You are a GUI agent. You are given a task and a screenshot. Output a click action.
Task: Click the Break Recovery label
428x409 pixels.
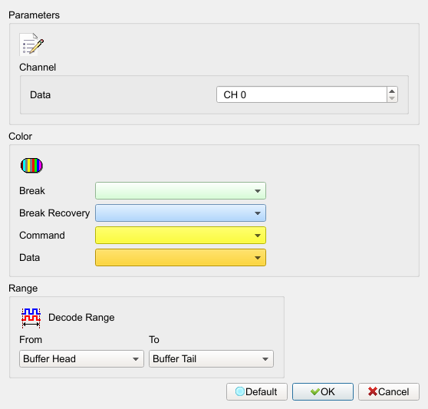(54, 213)
